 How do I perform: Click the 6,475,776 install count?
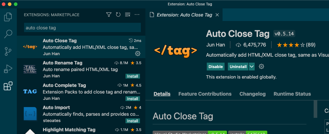pyautogui.click(x=251, y=45)
